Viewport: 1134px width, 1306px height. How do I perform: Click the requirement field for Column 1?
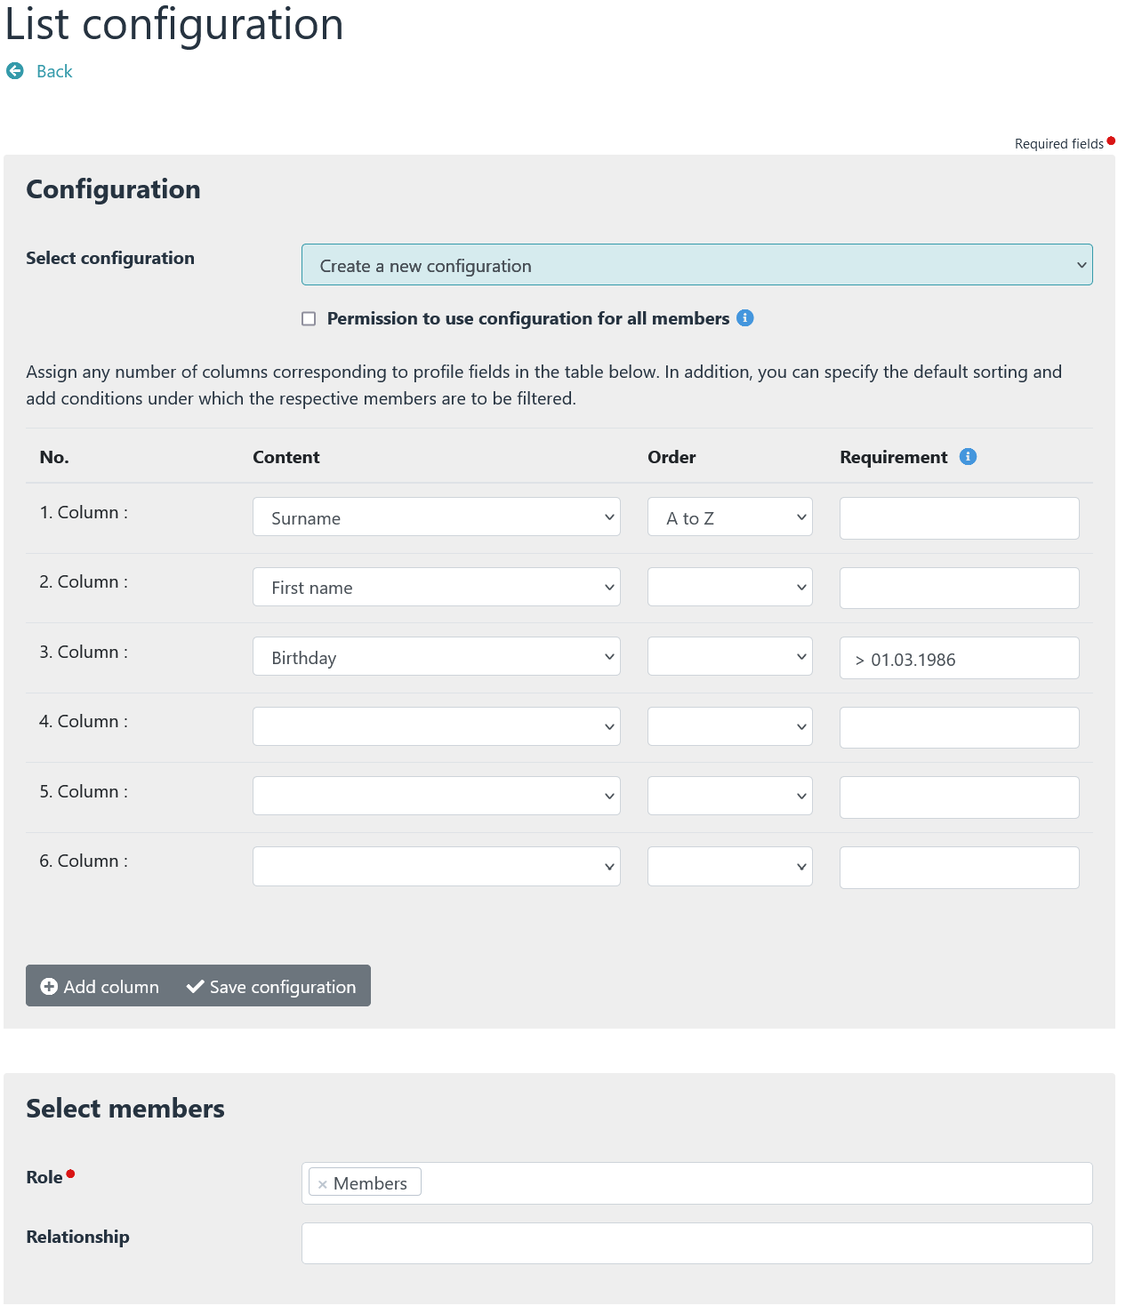(x=959, y=517)
